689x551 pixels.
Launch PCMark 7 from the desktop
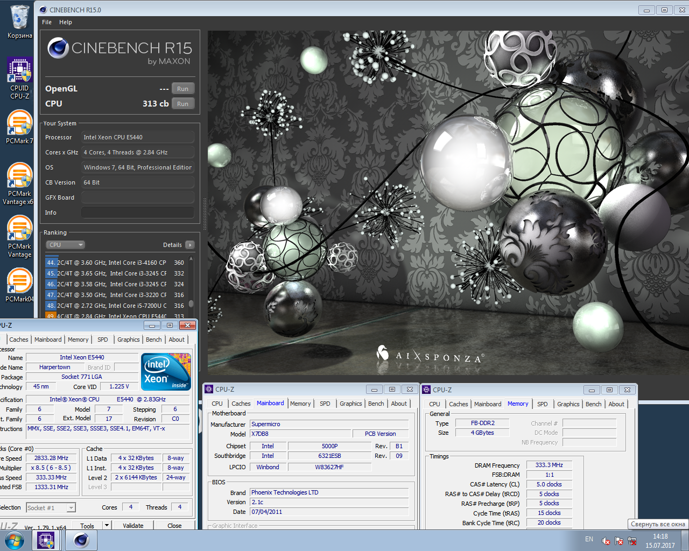19,127
